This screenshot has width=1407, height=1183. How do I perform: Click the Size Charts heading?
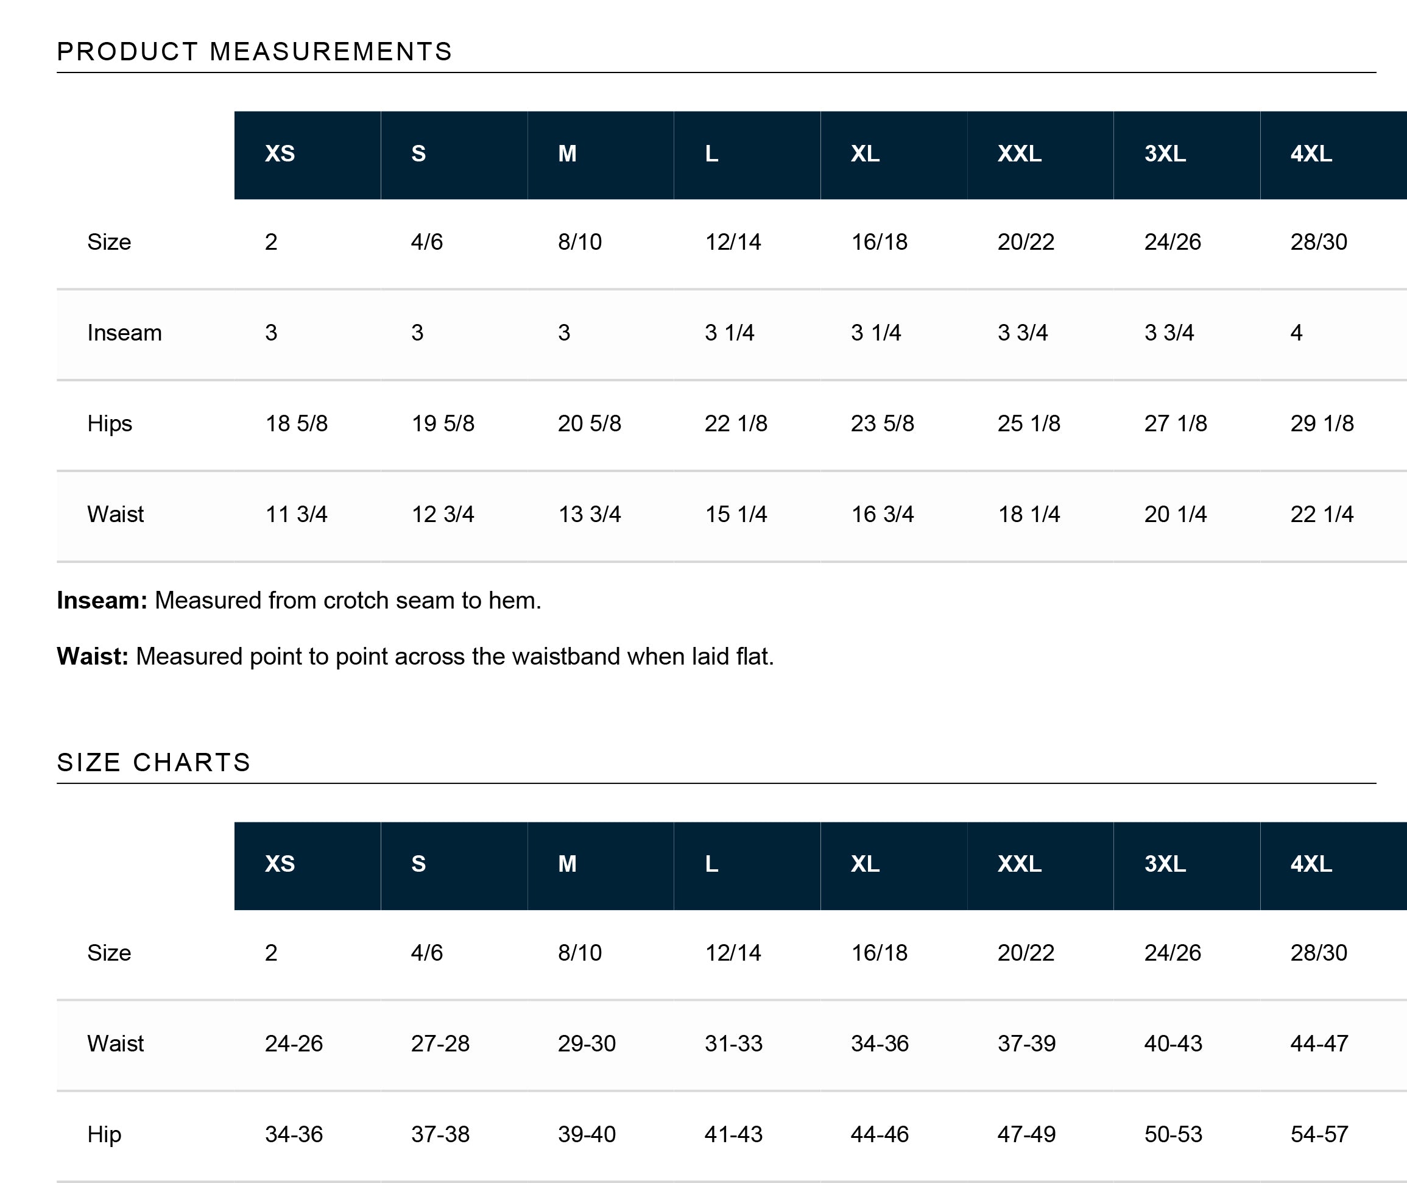(x=153, y=763)
